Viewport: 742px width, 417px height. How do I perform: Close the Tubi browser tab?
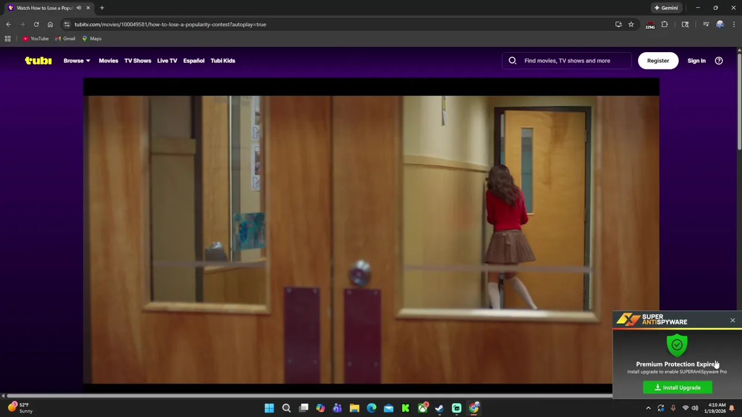point(88,8)
